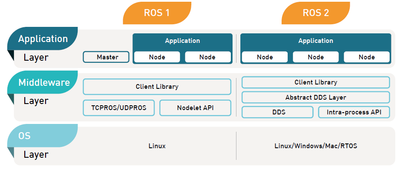Click the word Layer beneath OS tag
Image resolution: width=397 pixels, height=169 pixels.
click(x=36, y=154)
